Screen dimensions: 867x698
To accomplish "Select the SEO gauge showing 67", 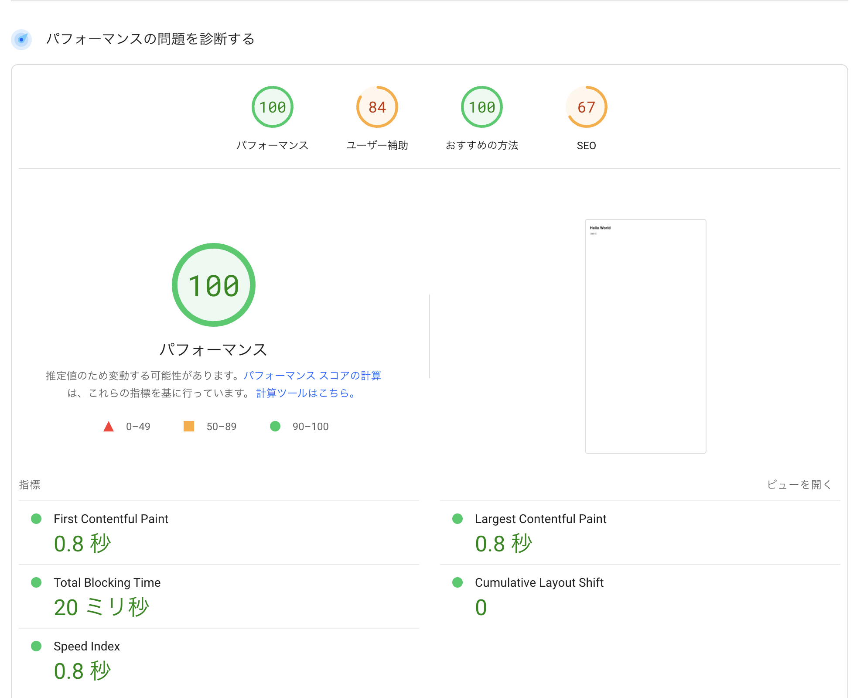I will point(586,107).
